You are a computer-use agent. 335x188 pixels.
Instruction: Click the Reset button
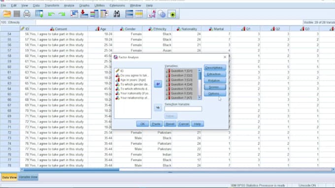coord(170,124)
